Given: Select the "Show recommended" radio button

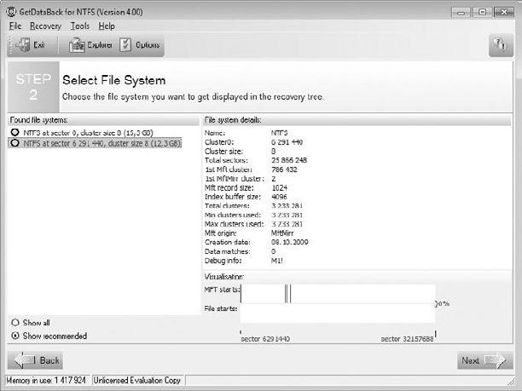Looking at the screenshot, I should (14, 336).
